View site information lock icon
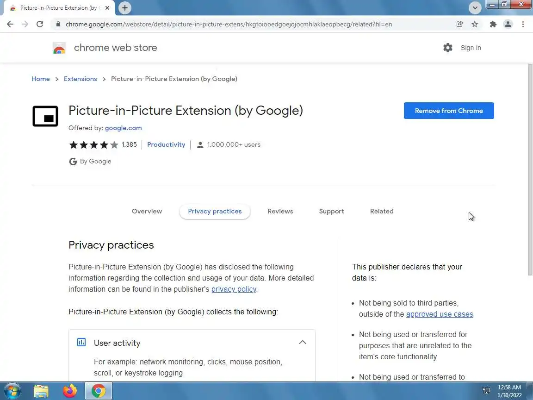 [x=58, y=24]
